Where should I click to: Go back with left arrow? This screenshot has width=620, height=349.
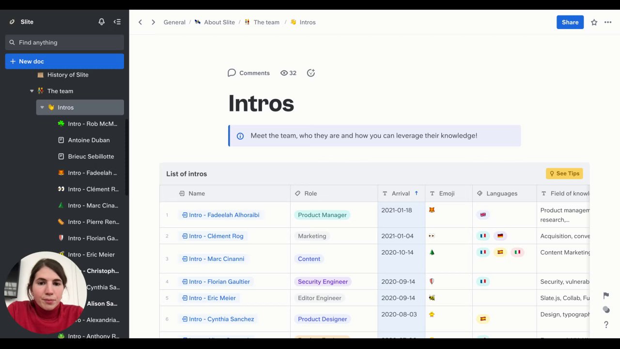(140, 22)
